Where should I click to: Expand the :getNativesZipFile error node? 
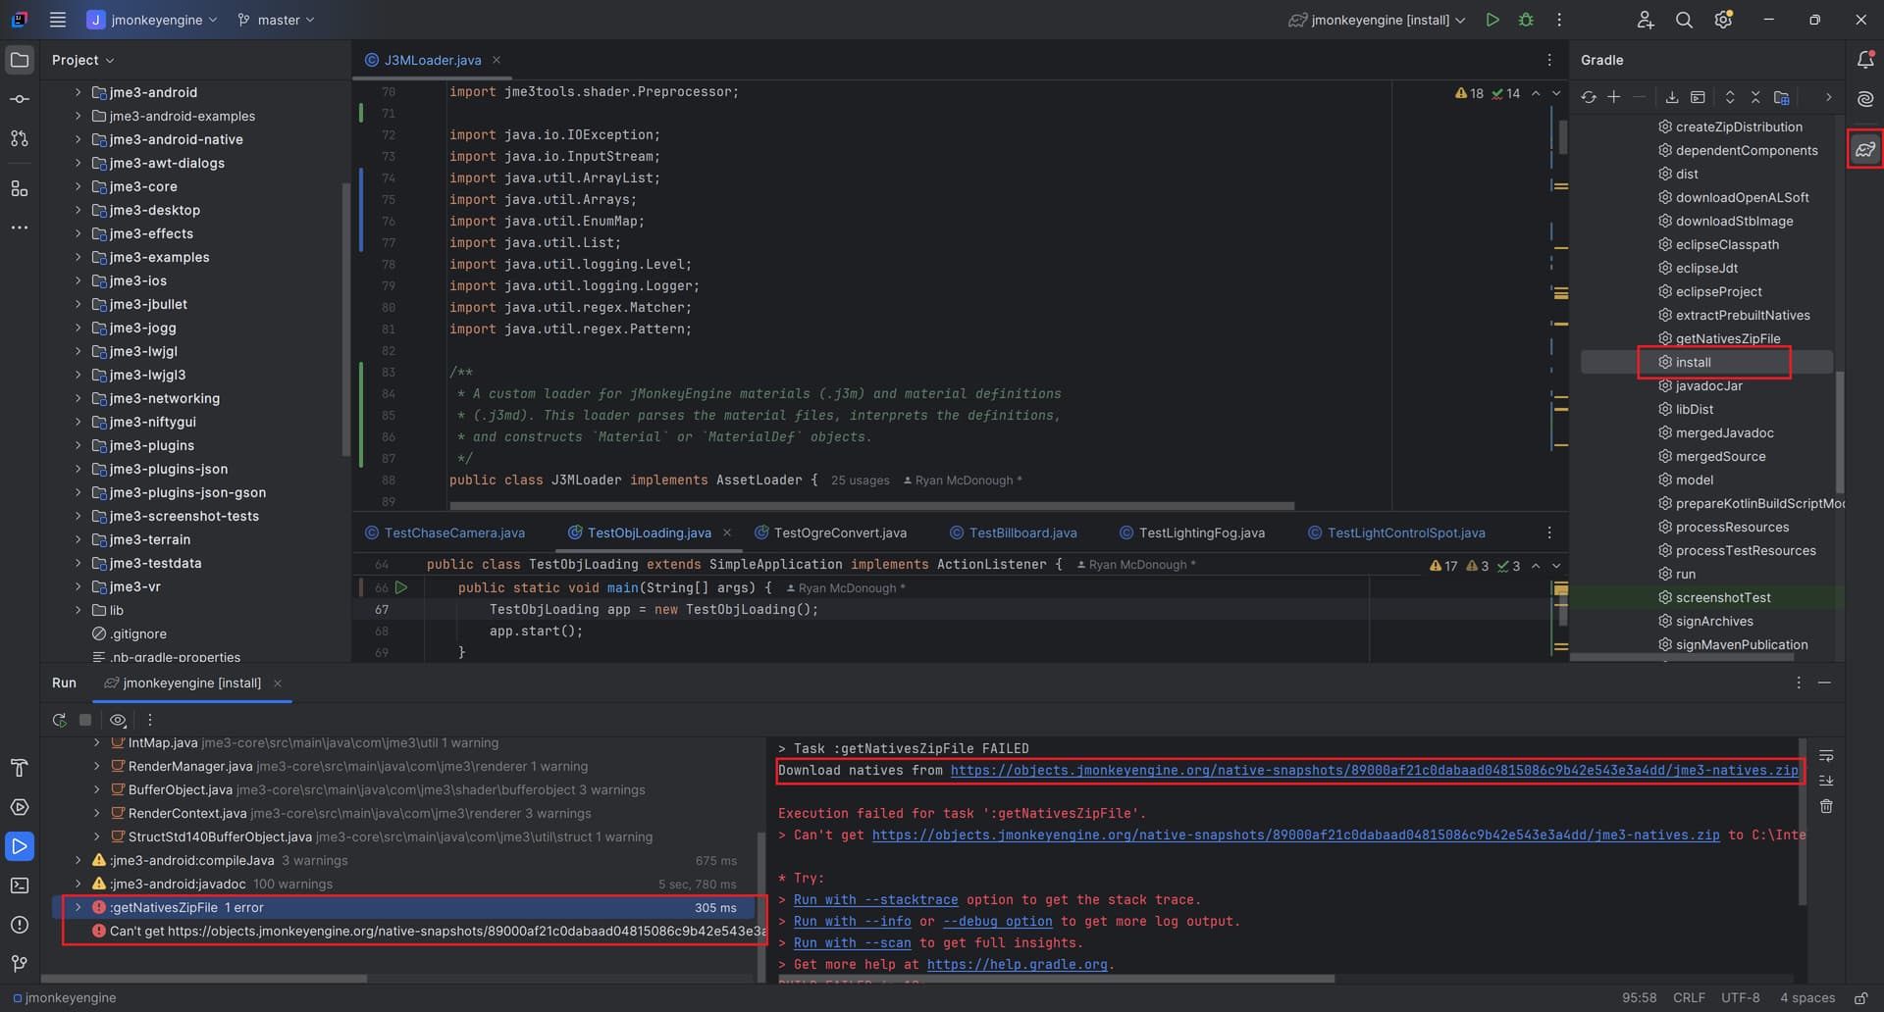point(78,907)
